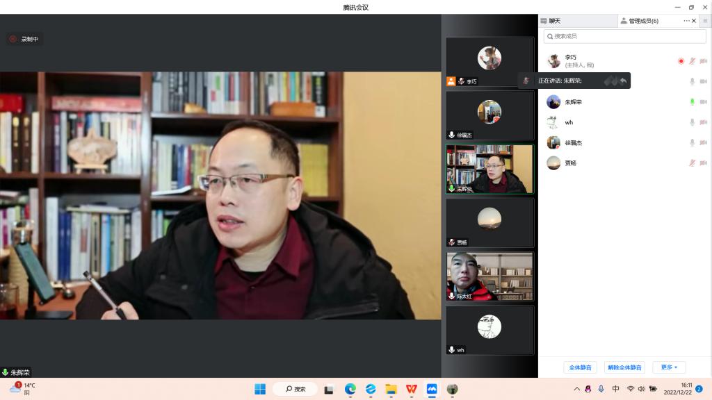Select 徐珮杰's video tile in the strip
The width and height of the screenshot is (712, 400).
click(489, 116)
